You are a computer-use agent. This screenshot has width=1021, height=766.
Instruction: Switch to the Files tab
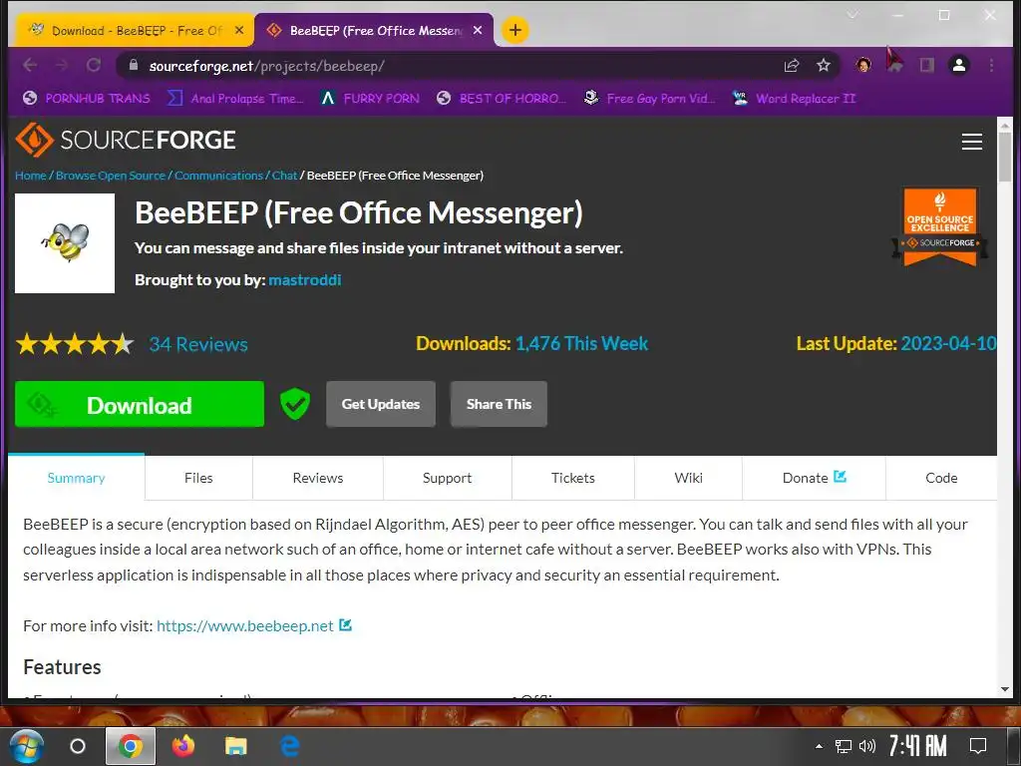[x=198, y=478]
